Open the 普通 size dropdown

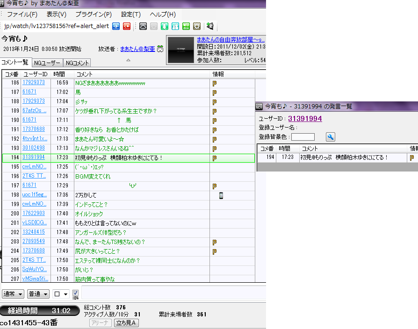(x=38, y=294)
